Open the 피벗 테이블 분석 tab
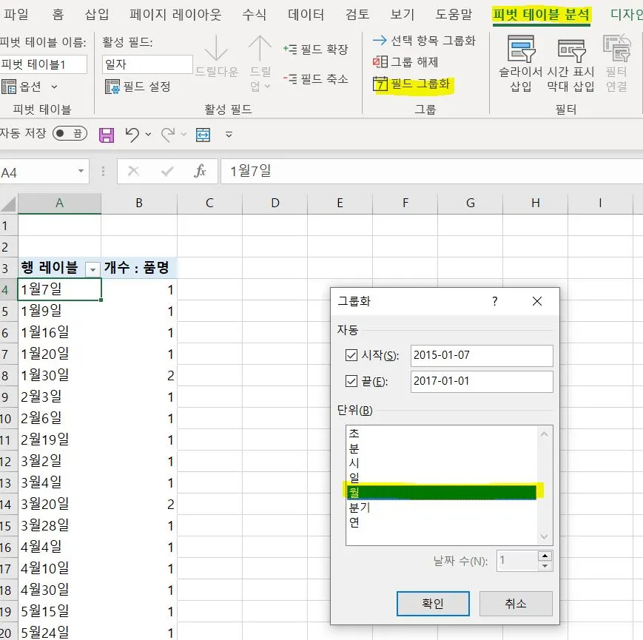 coord(542,15)
